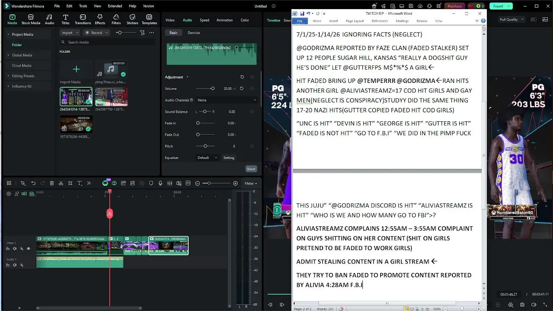
Task: Expand the Editing Presets tree item
Action: click(x=8, y=76)
